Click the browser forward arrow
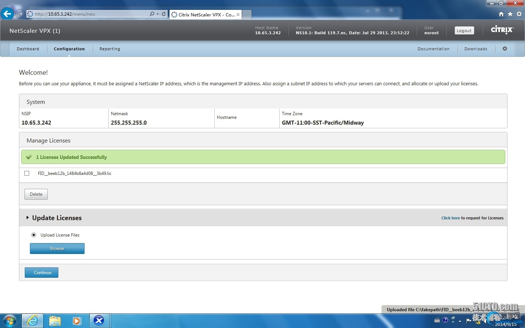Viewport: 525px width, 328px height. pyautogui.click(x=20, y=14)
